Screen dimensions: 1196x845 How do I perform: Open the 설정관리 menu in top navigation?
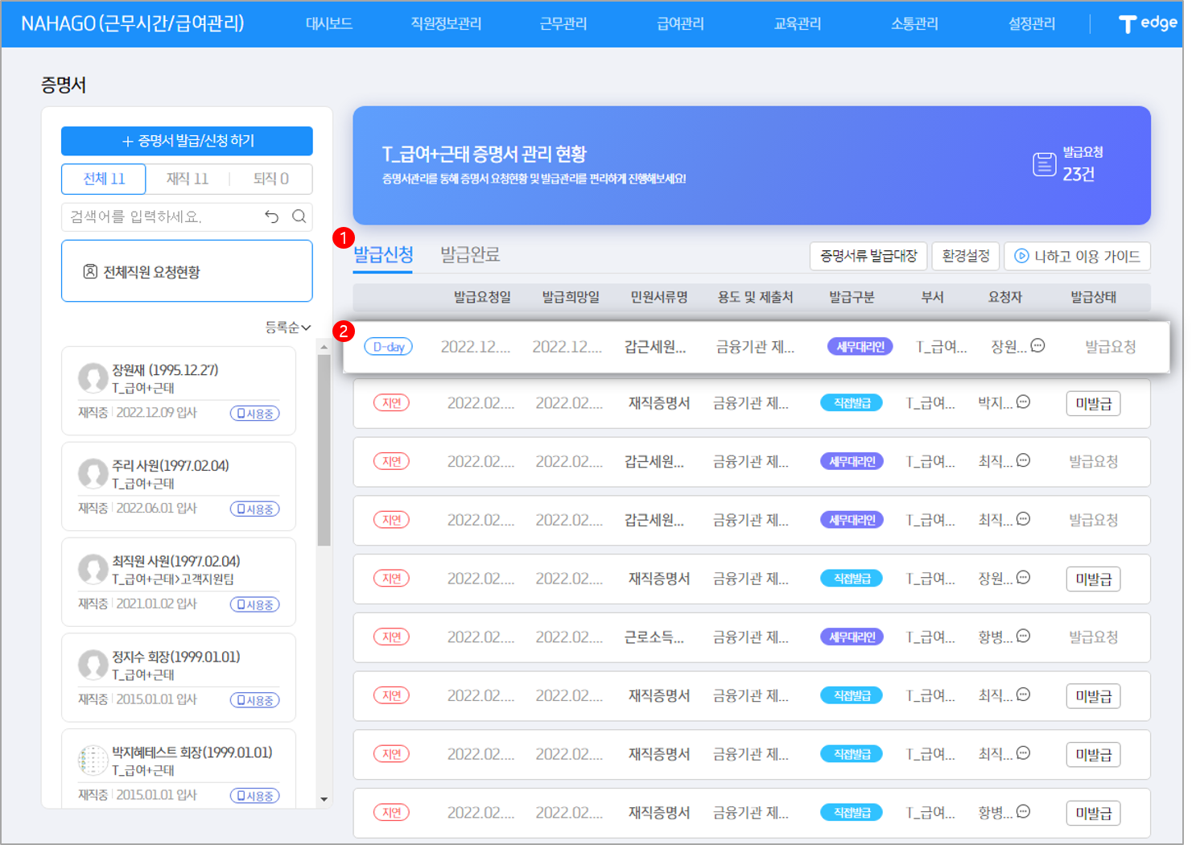(x=1031, y=23)
